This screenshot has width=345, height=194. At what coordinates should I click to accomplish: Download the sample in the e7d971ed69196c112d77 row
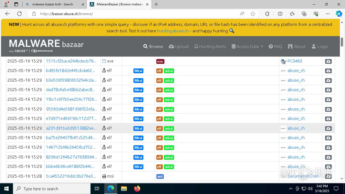(x=328, y=119)
